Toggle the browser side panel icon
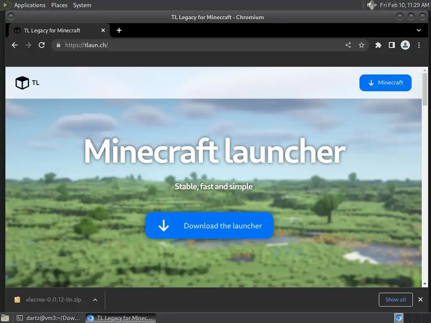Screen dimensions: 431x323 click(392, 45)
